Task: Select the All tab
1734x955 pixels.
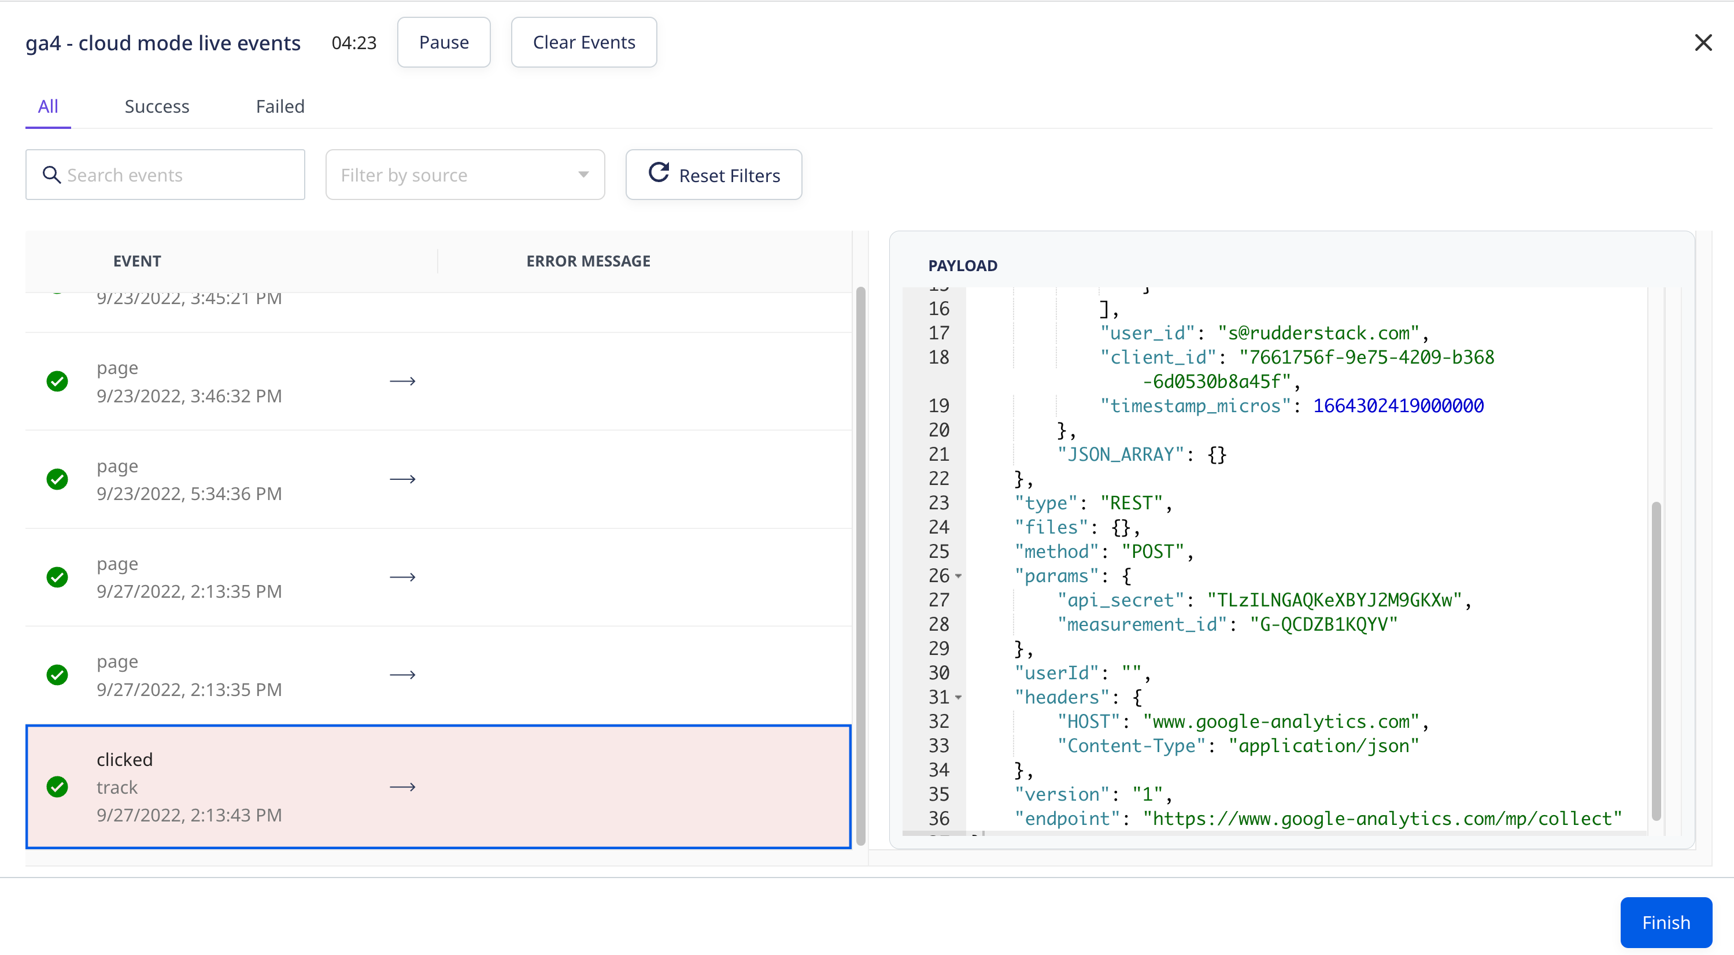Action: point(48,106)
